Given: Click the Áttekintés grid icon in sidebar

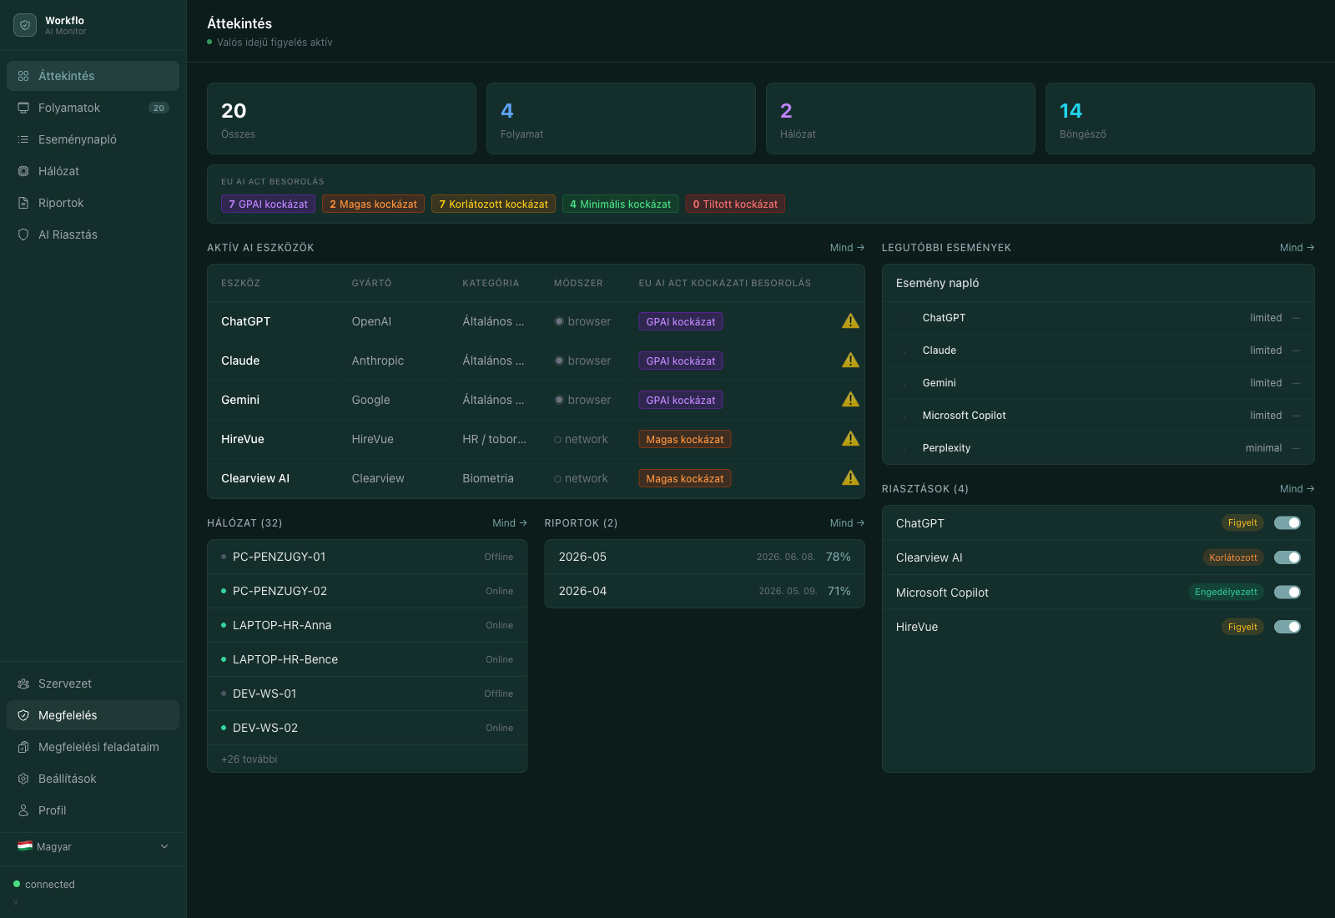Looking at the screenshot, I should click(x=23, y=76).
